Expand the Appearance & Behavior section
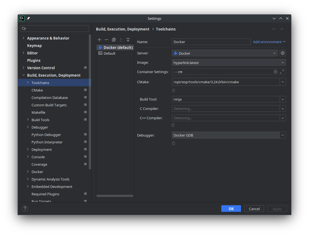The height and width of the screenshot is (236, 309). [x=23, y=38]
